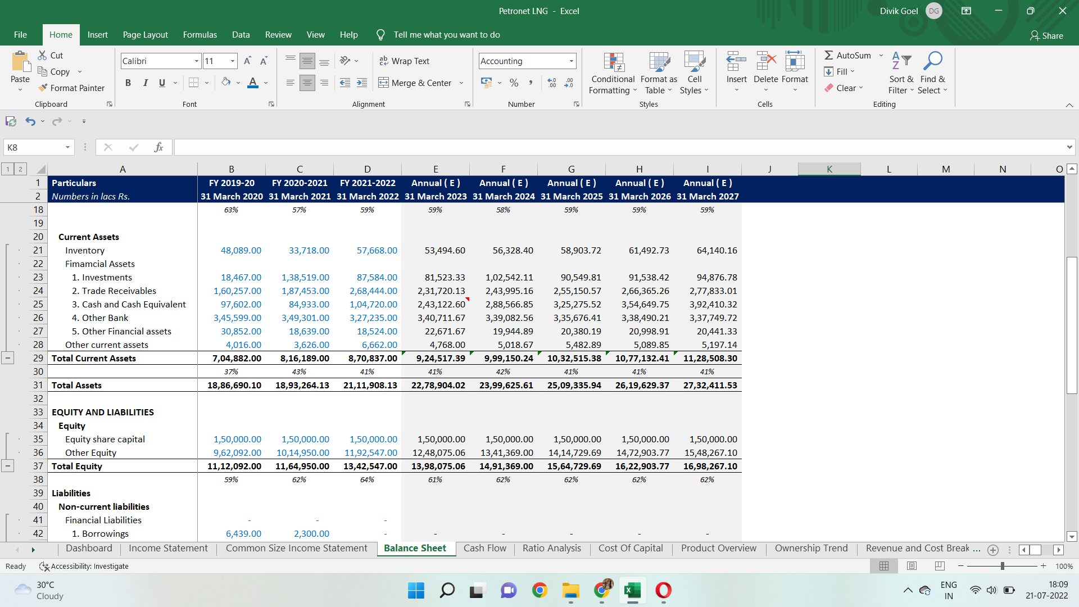
Task: Open the Orientation text angle tool
Action: pyautogui.click(x=345, y=61)
